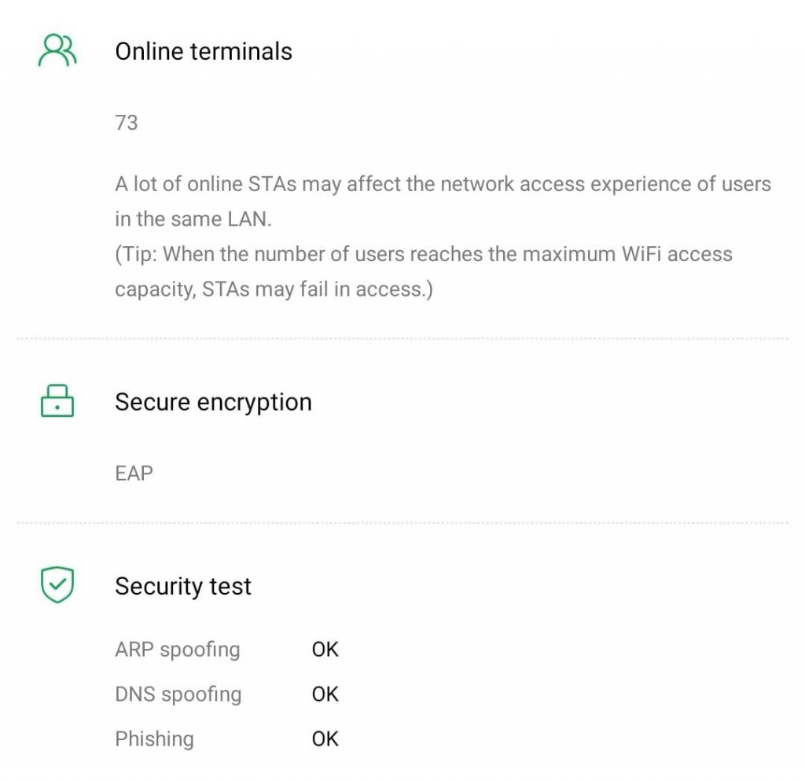Tap the OK status for DNS spoofing

pos(325,694)
